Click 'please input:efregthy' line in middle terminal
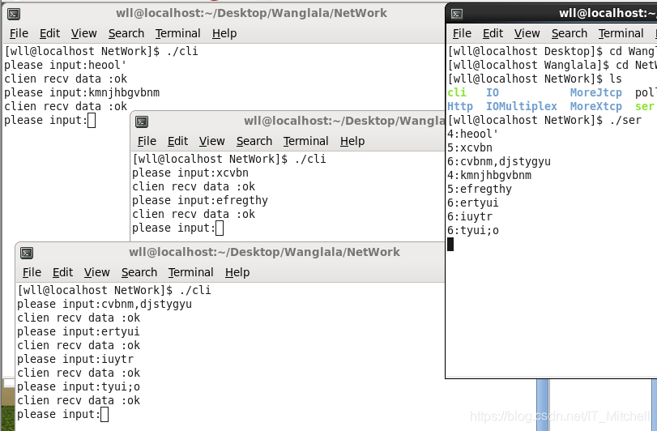This screenshot has height=431, width=657. tap(200, 201)
